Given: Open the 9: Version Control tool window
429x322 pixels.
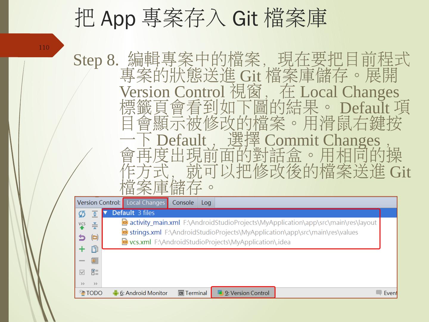Looking at the screenshot, I should (x=243, y=293).
